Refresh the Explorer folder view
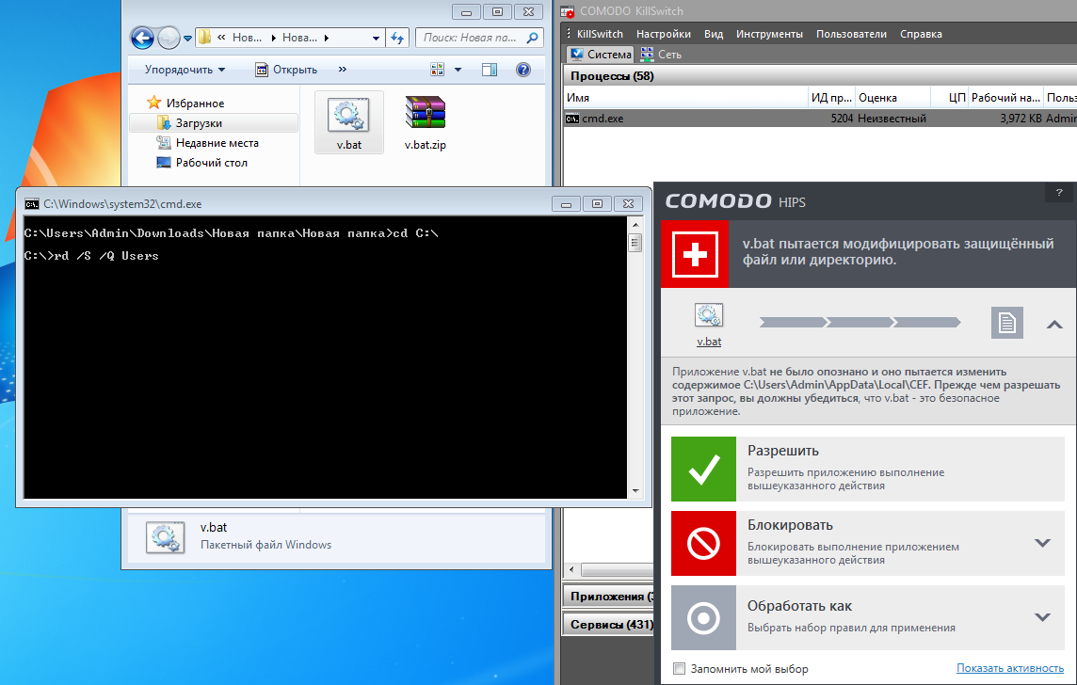The image size is (1077, 685). pyautogui.click(x=397, y=38)
